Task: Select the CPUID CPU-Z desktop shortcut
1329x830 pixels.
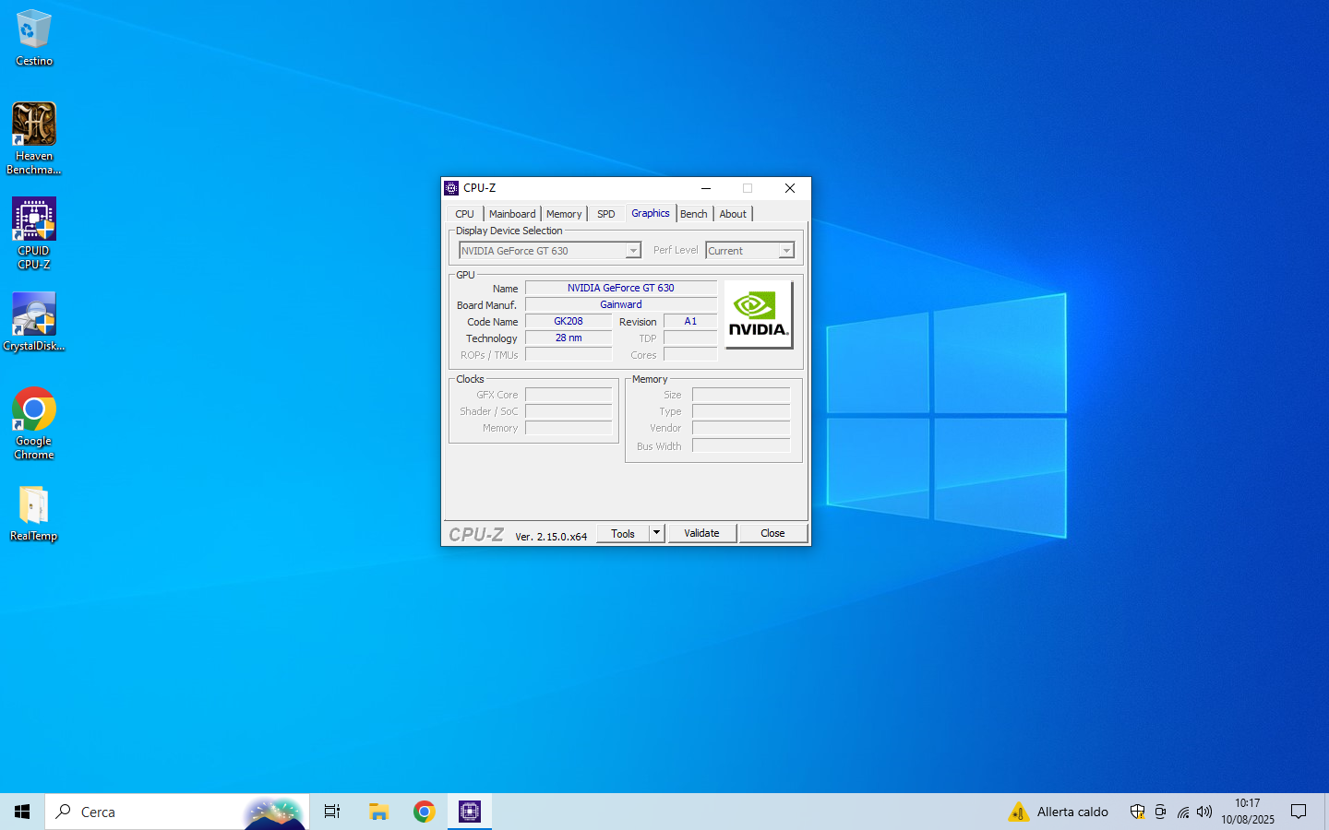Action: point(34,233)
